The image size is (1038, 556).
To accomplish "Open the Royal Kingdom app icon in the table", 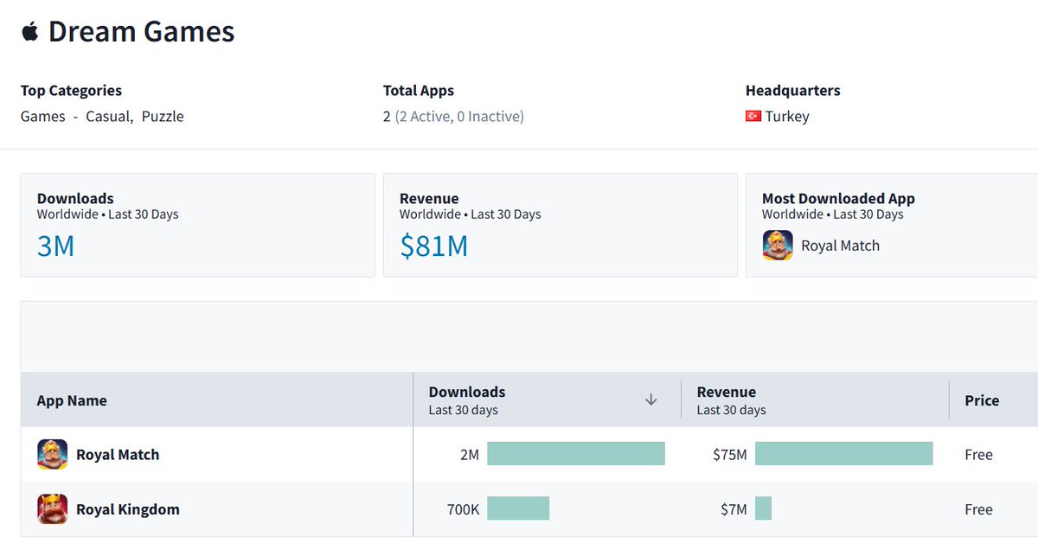I will (52, 509).
